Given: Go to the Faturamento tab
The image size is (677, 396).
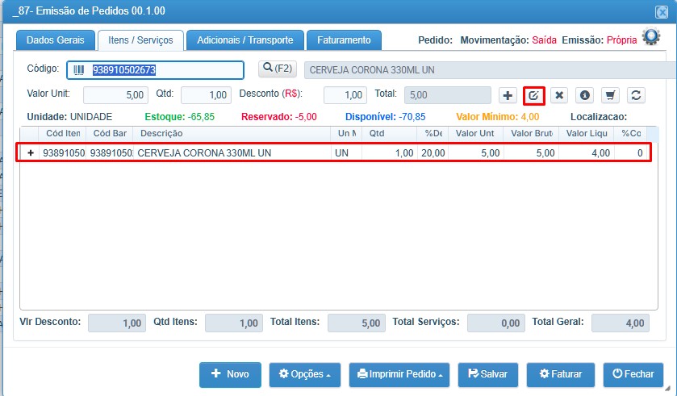Looking at the screenshot, I should (x=344, y=40).
